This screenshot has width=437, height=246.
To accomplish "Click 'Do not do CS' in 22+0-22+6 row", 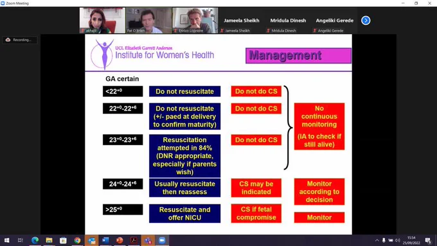I will (256, 109).
